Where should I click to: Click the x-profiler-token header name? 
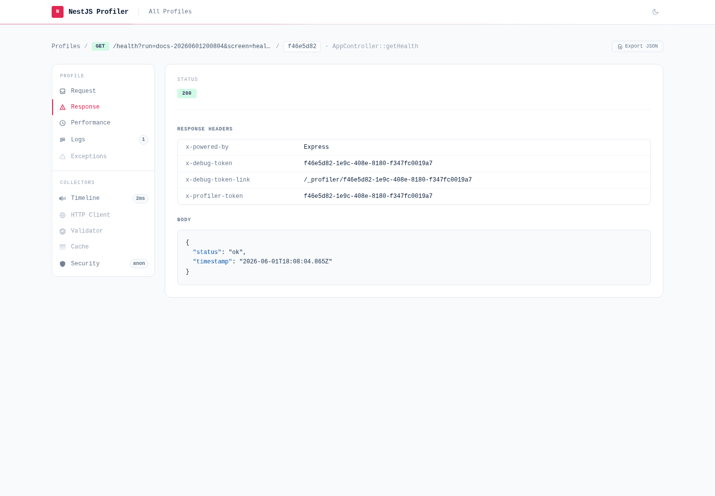(x=214, y=196)
